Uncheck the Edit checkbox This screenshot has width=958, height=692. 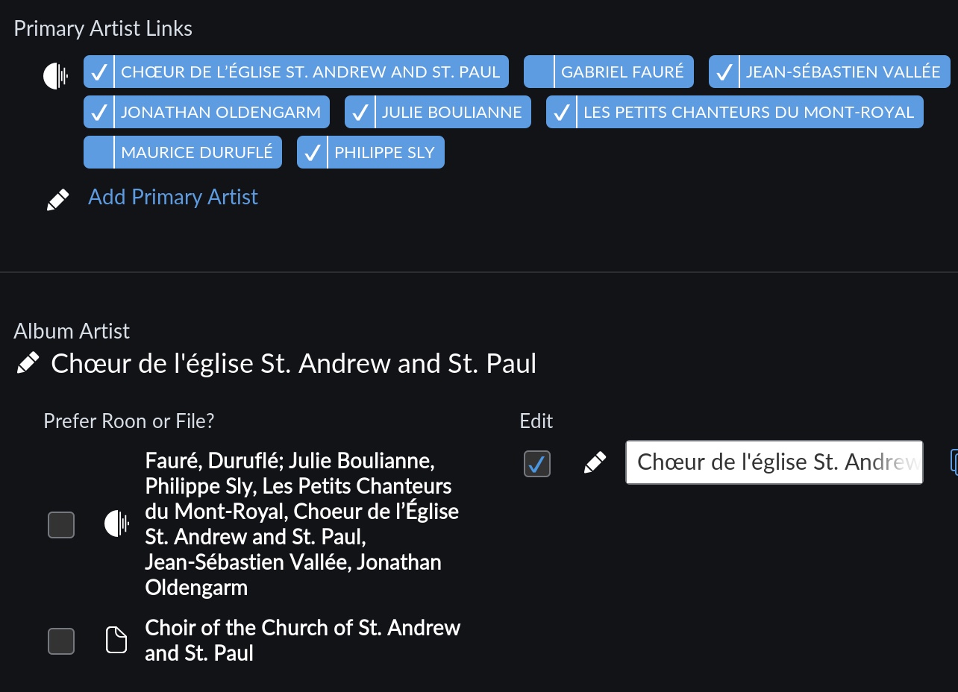[536, 463]
